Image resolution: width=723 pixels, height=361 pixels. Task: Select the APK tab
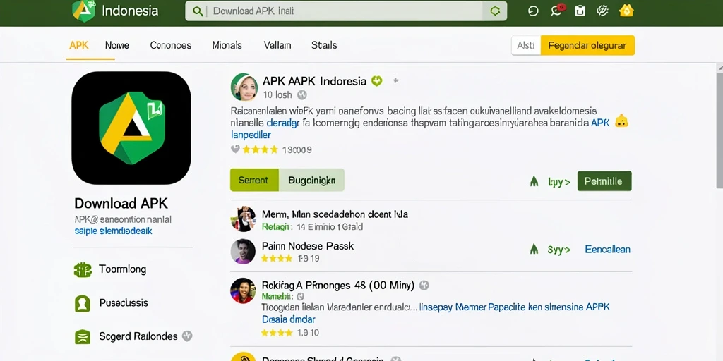[79, 45]
